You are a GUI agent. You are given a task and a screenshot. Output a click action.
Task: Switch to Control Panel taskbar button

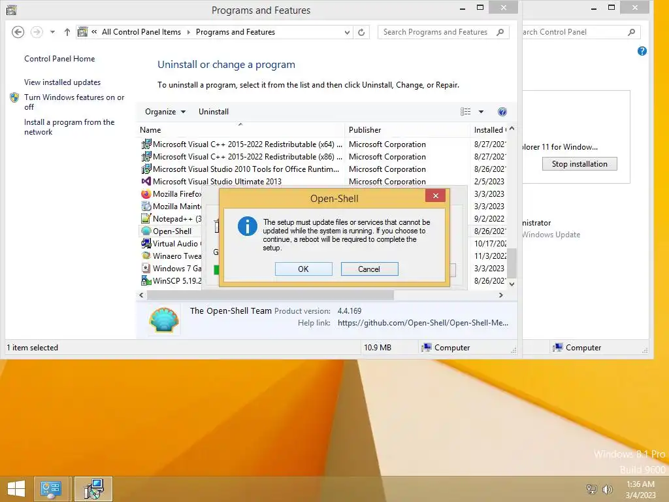point(51,489)
